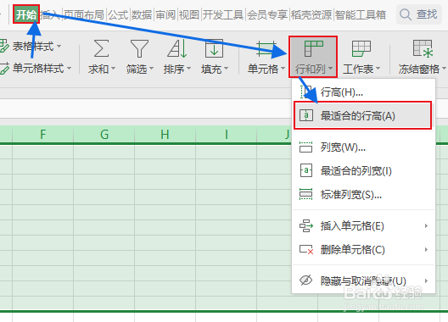
Task: Click the 单元格 cell format icon
Action: pos(266,48)
